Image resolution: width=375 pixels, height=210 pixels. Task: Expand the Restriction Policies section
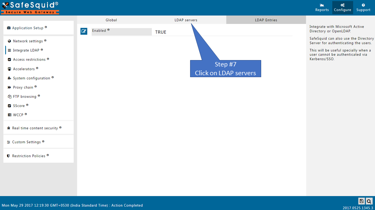point(28,156)
